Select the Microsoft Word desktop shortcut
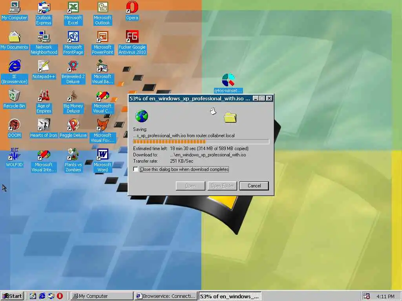Viewport: 402px width, 301px height. tap(102, 160)
